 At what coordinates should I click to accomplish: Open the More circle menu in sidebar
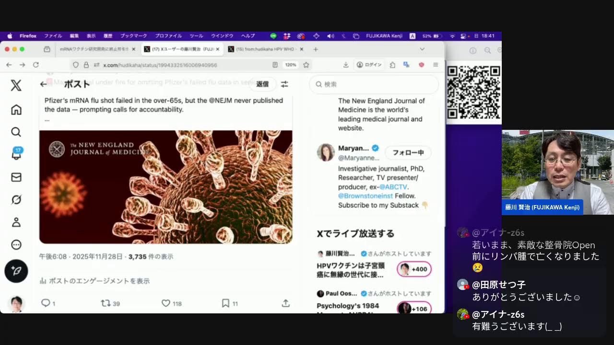pyautogui.click(x=16, y=245)
